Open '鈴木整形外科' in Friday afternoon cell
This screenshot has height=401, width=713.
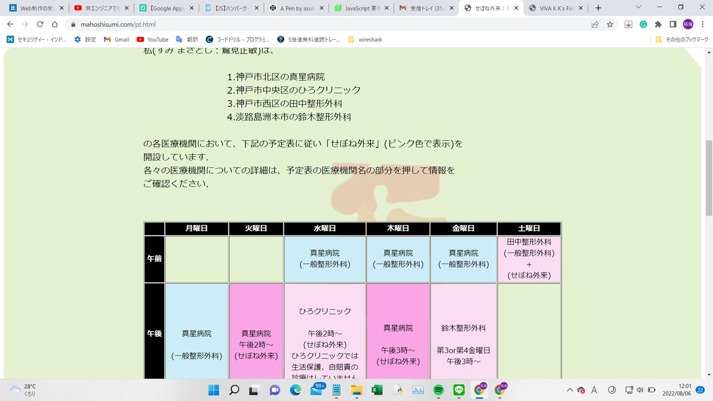[463, 328]
